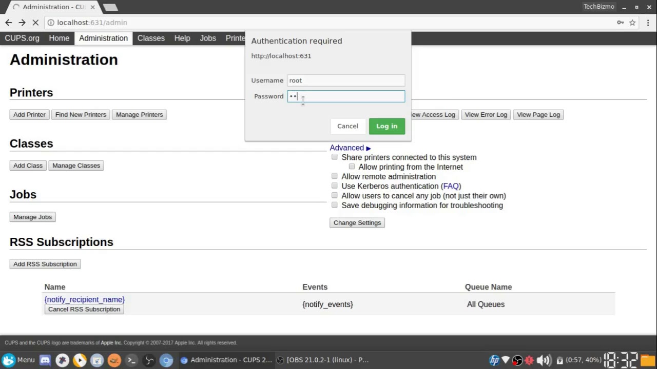Check Allow users to cancel any job

click(335, 195)
